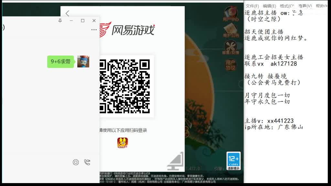
Task: Open the 格式(O) menu in Notepad
Action: tap(287, 6)
